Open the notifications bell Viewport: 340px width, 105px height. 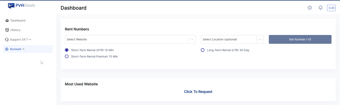[320, 8]
